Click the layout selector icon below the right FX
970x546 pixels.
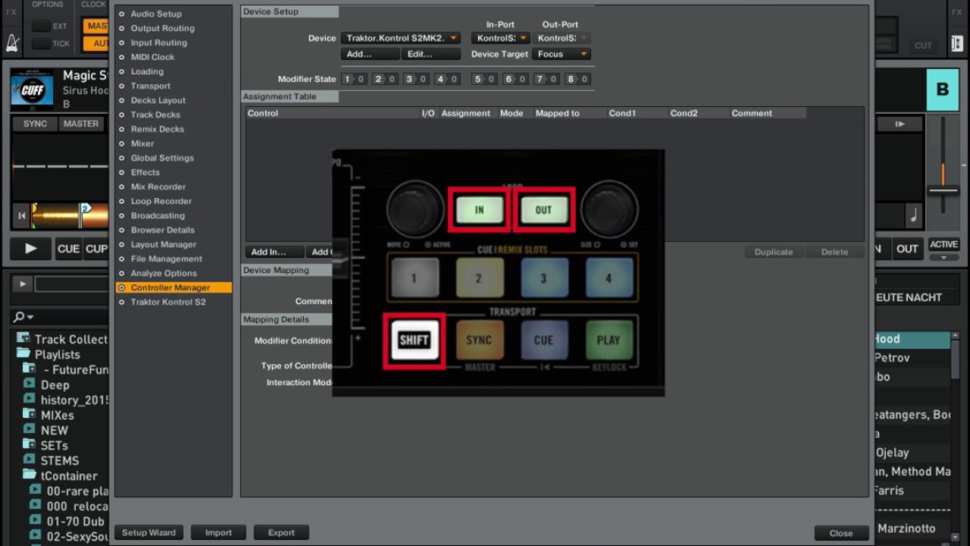click(957, 43)
